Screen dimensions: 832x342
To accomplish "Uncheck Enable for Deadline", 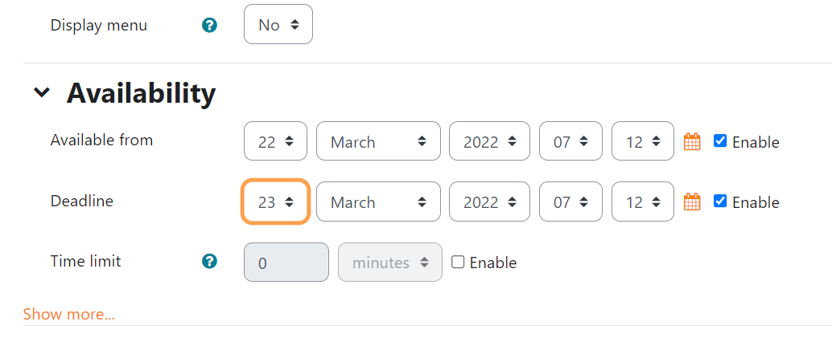I will click(720, 202).
